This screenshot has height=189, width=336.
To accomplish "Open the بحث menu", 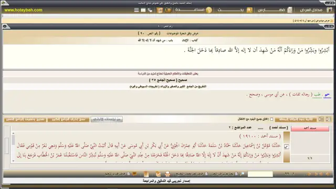I will 230,10.
